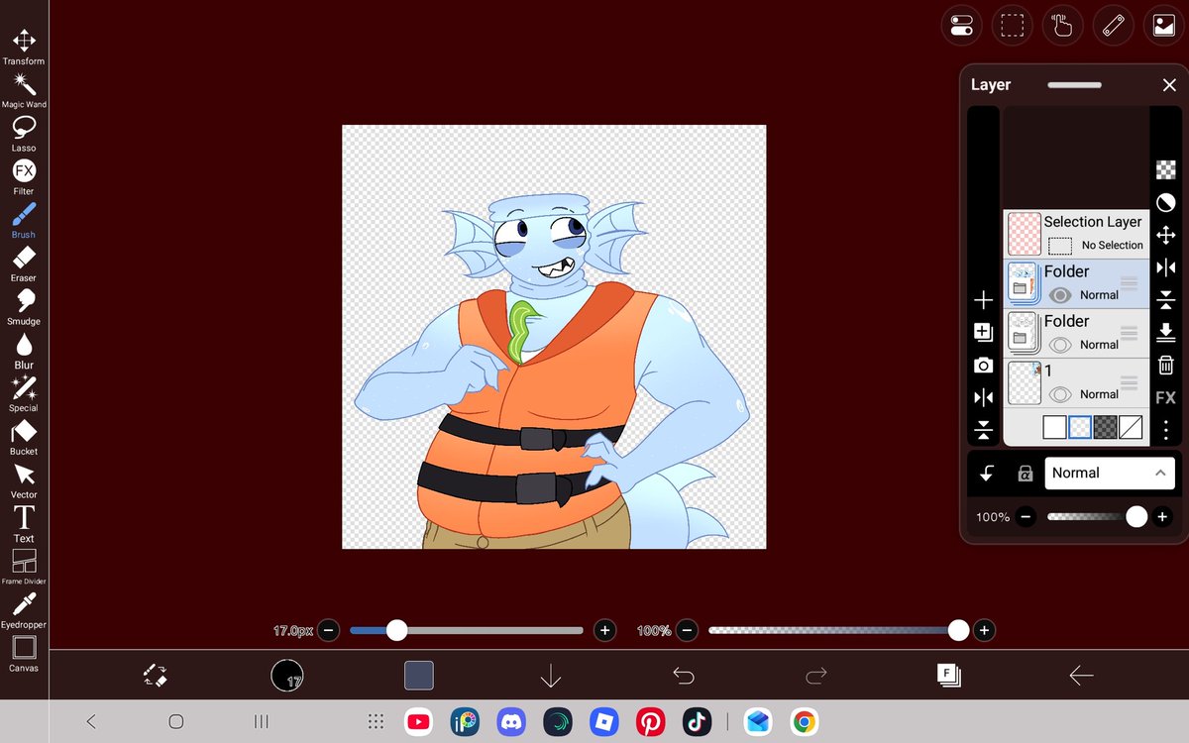Expand the highlighted Folder via its thumbnail

coord(1024,283)
